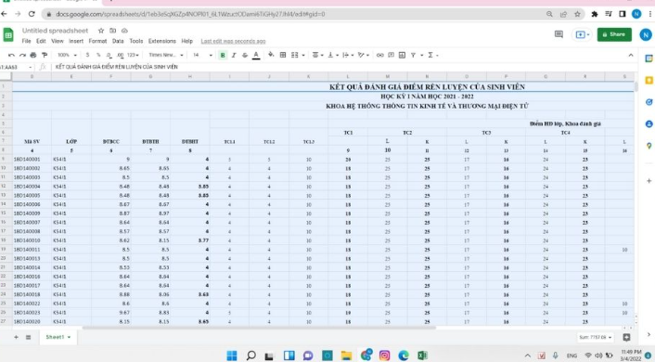
Task: Open the zoom 100% dropdown
Action: tap(67, 55)
